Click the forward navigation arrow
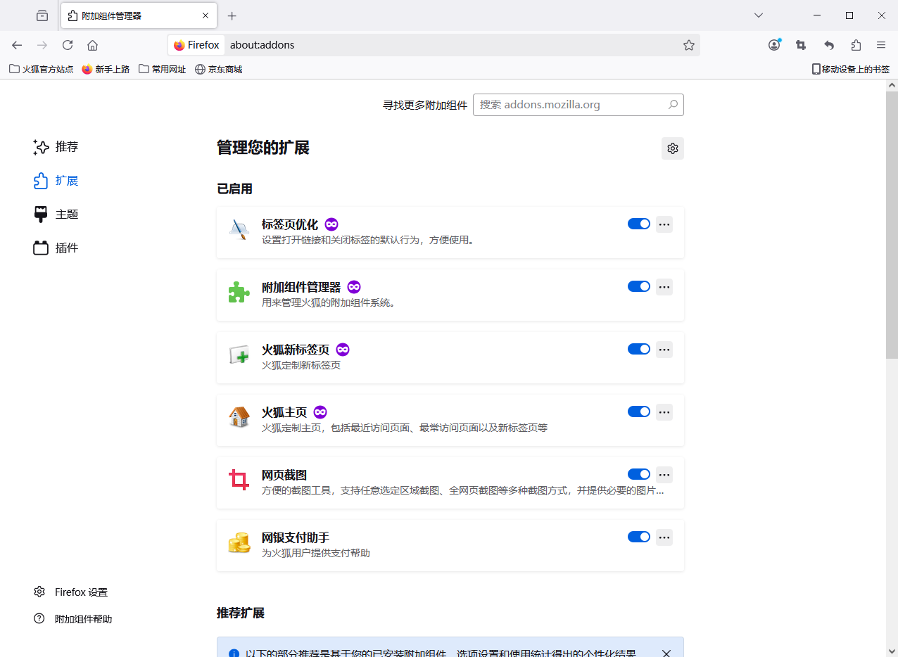The height and width of the screenshot is (657, 898). coord(42,45)
